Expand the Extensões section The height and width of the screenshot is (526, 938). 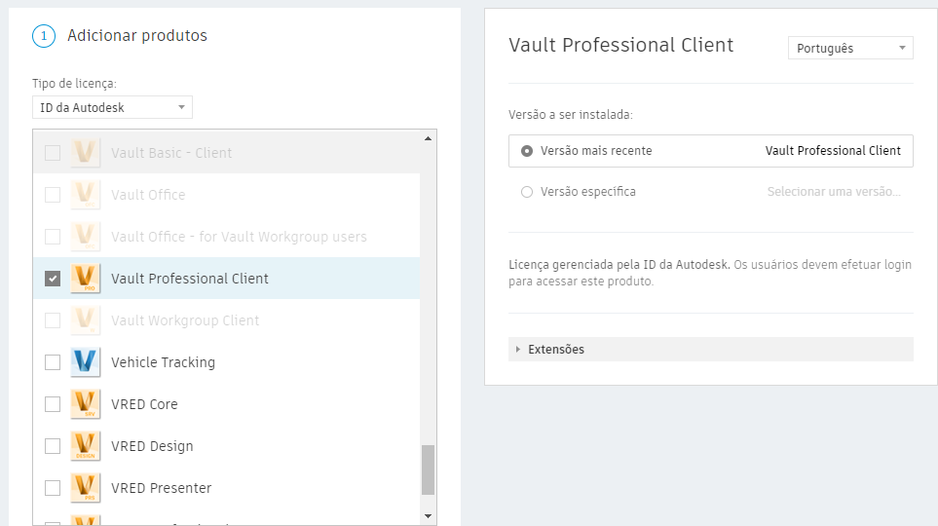click(555, 350)
